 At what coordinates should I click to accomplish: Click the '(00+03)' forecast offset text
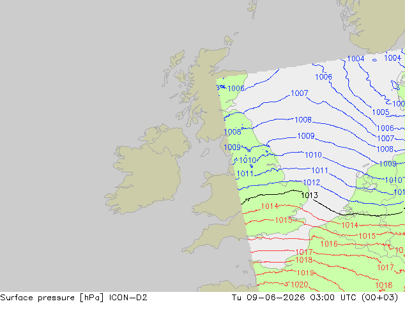(379, 298)
